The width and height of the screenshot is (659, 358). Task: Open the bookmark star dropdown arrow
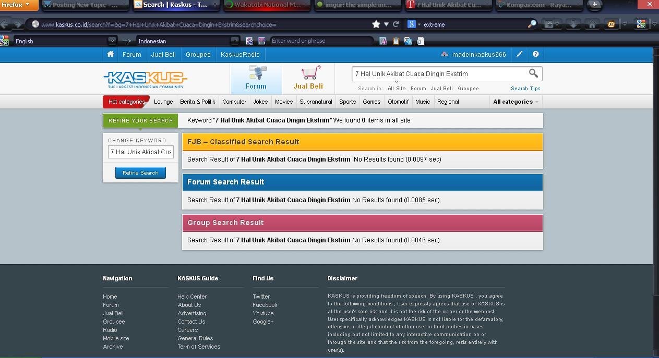[386, 24]
